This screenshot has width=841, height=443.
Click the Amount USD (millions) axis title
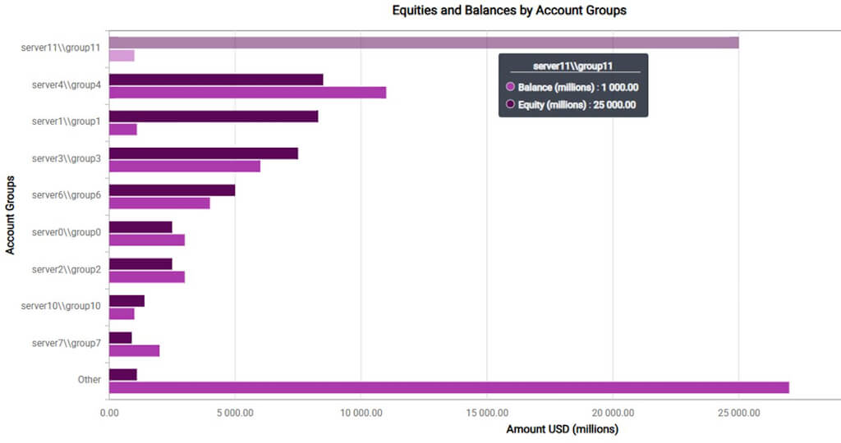coord(562,429)
